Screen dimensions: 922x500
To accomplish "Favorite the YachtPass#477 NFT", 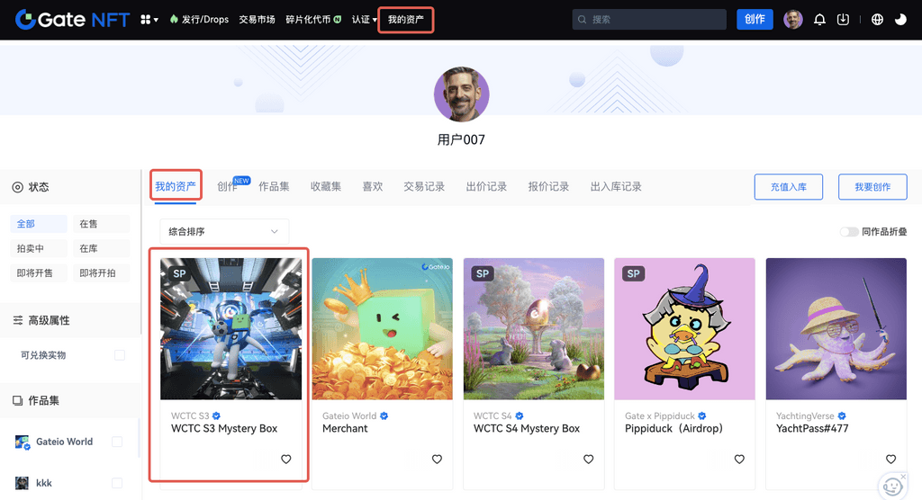I will point(890,460).
